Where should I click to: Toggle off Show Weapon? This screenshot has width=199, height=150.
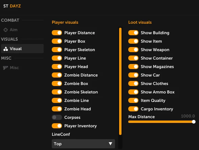(133, 50)
